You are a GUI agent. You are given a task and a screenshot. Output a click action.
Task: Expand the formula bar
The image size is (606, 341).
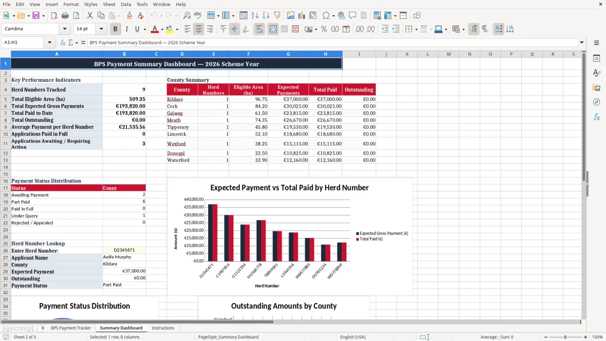pyautogui.click(x=582, y=43)
